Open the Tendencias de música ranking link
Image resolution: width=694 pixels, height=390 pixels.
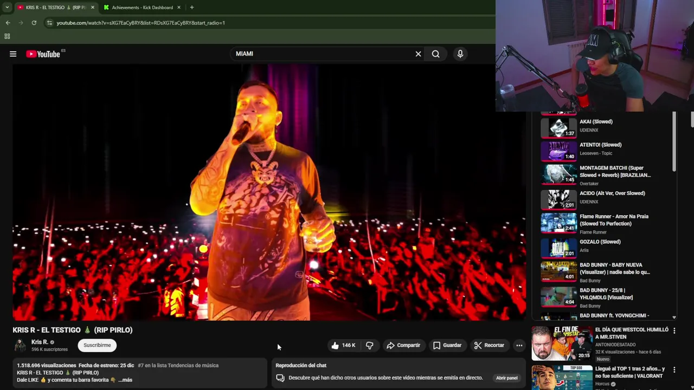[178, 365]
